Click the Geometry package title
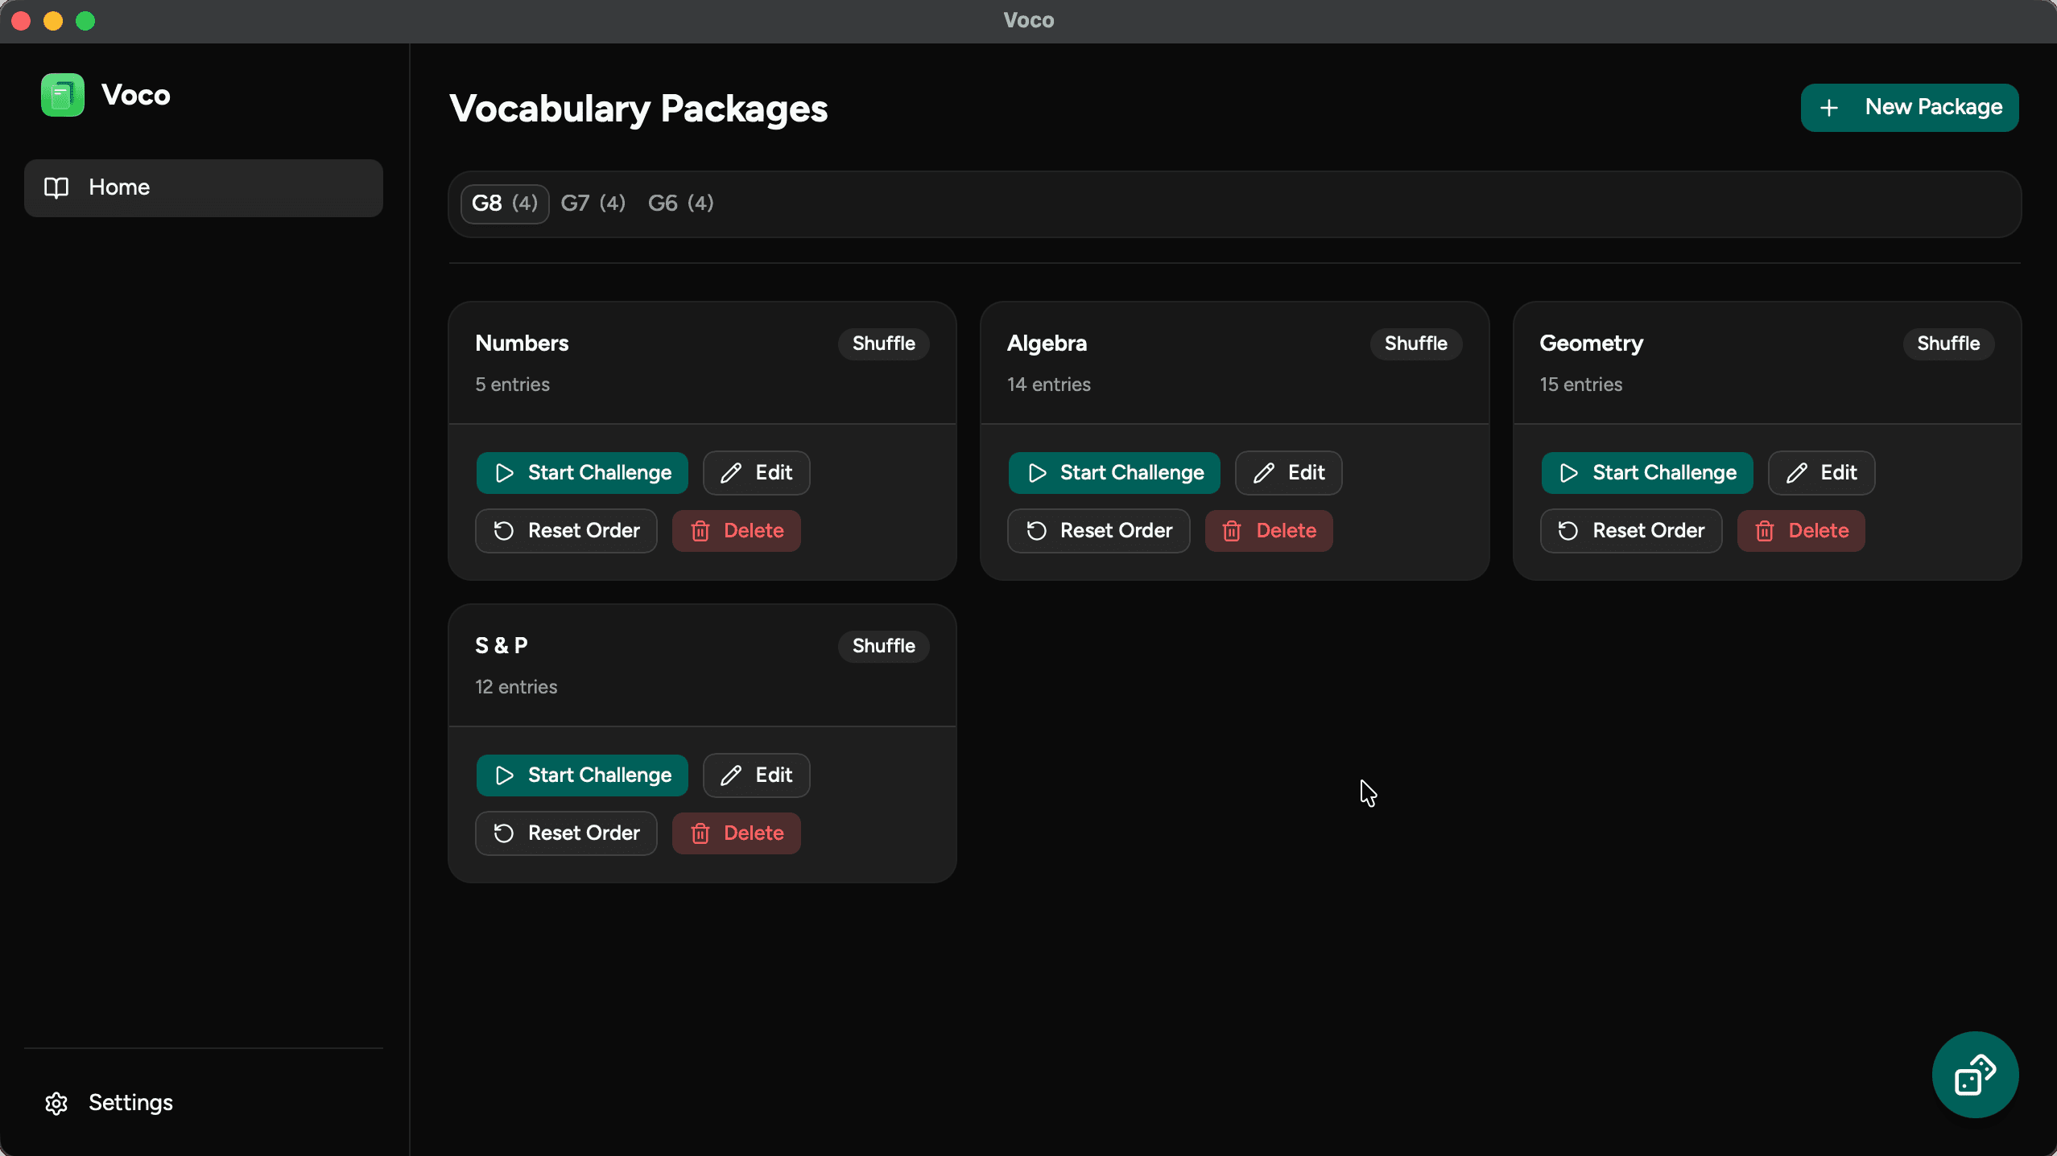Viewport: 2057px width, 1156px height. 1592,344
